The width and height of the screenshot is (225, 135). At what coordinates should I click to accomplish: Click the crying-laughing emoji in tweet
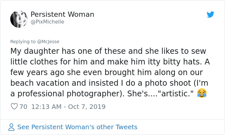(202, 93)
